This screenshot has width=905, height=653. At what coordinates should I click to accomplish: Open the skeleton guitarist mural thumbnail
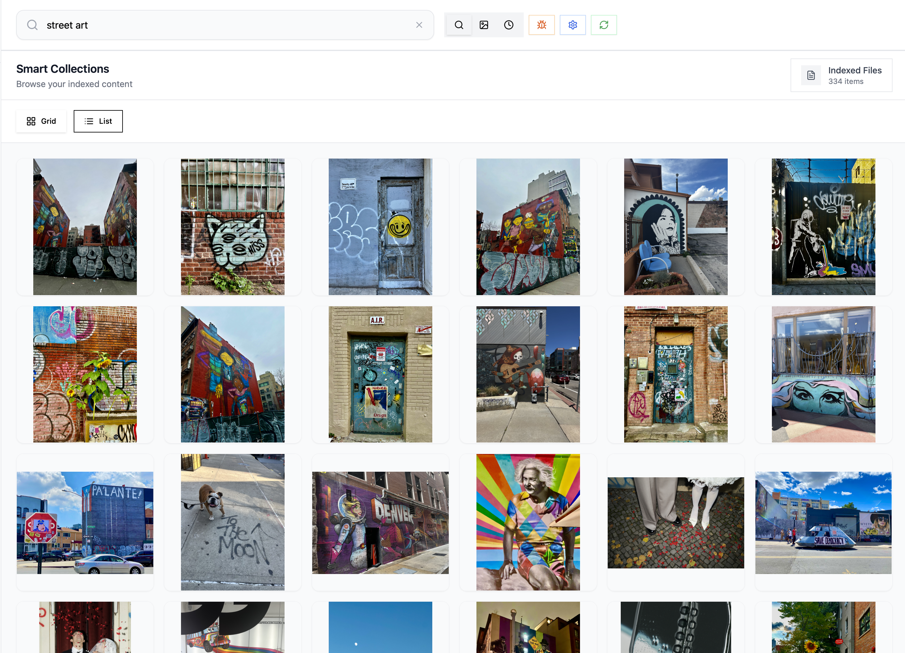click(528, 375)
